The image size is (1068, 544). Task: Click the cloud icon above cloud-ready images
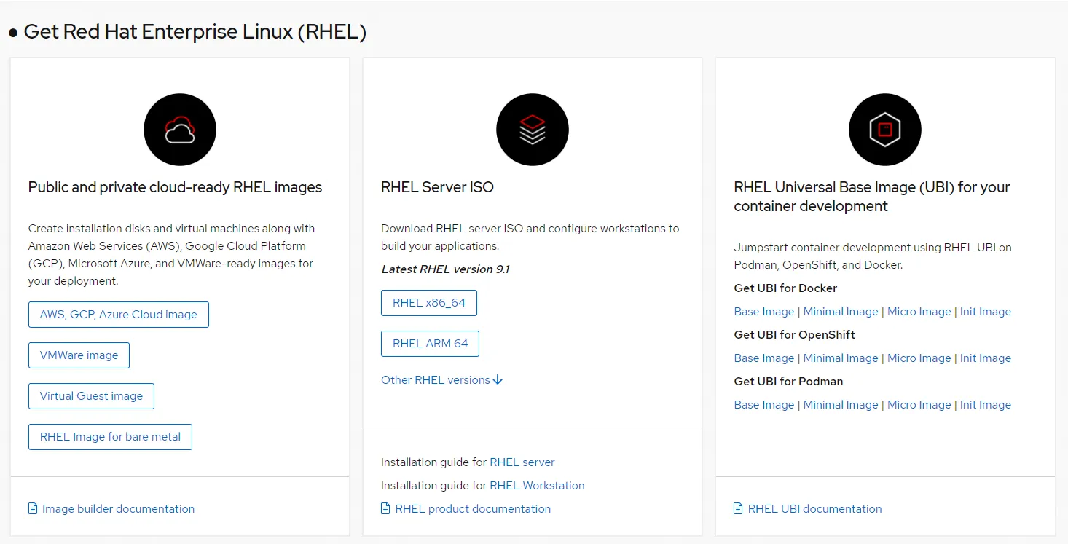click(x=180, y=130)
